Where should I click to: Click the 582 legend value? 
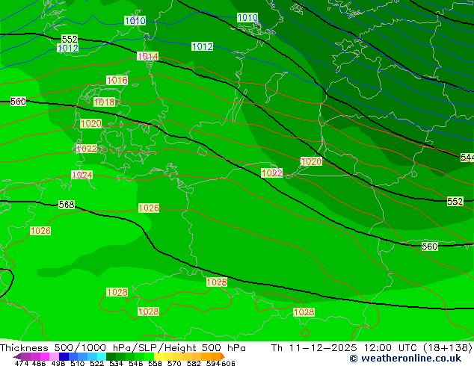[194, 363]
